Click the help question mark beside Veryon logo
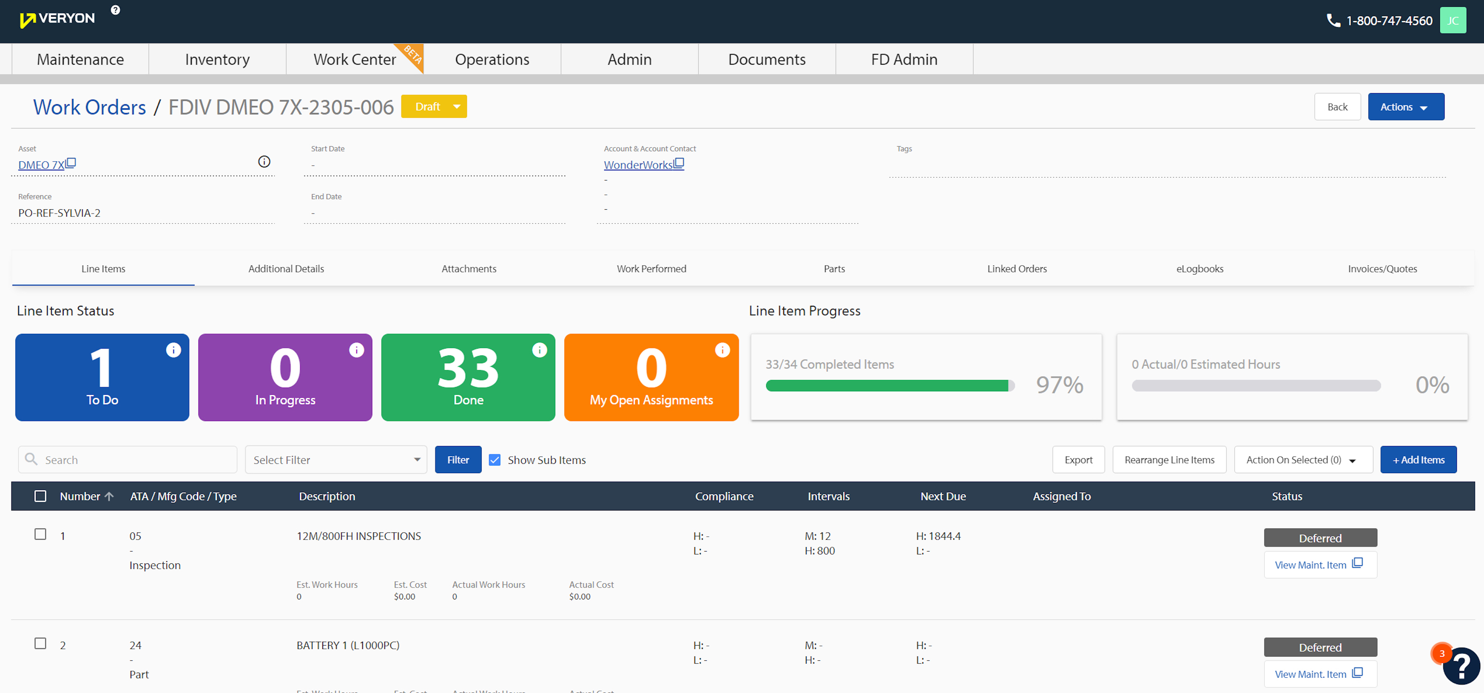Screen dimensions: 1484x693 115,10
